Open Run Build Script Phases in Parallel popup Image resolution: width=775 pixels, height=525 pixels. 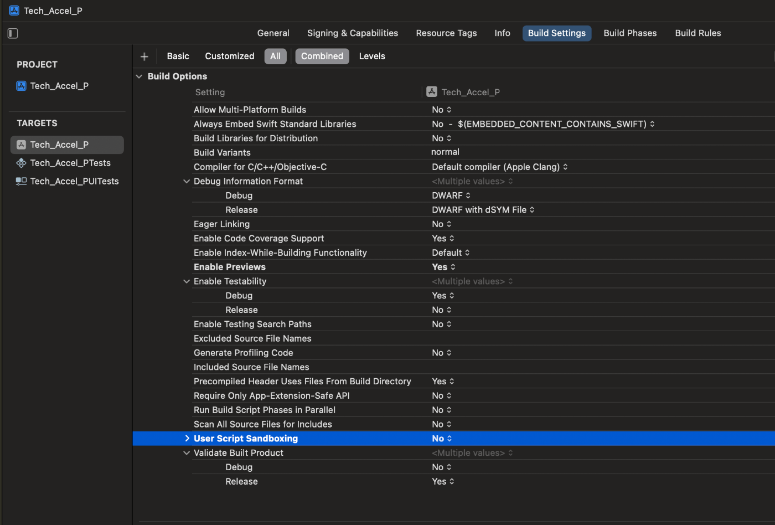442,410
